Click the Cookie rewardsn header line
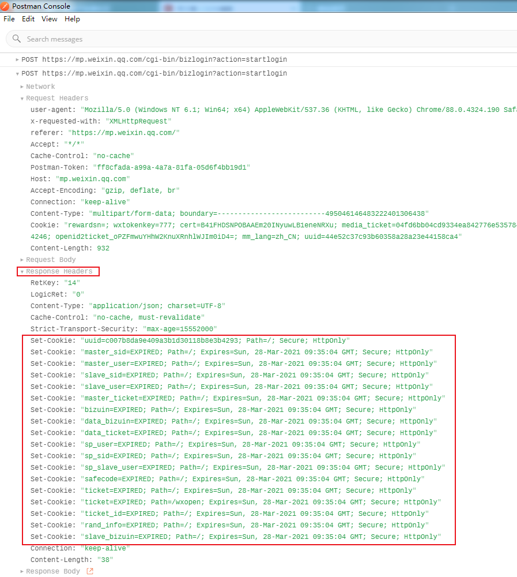This screenshot has height=577, width=517. coord(274,225)
